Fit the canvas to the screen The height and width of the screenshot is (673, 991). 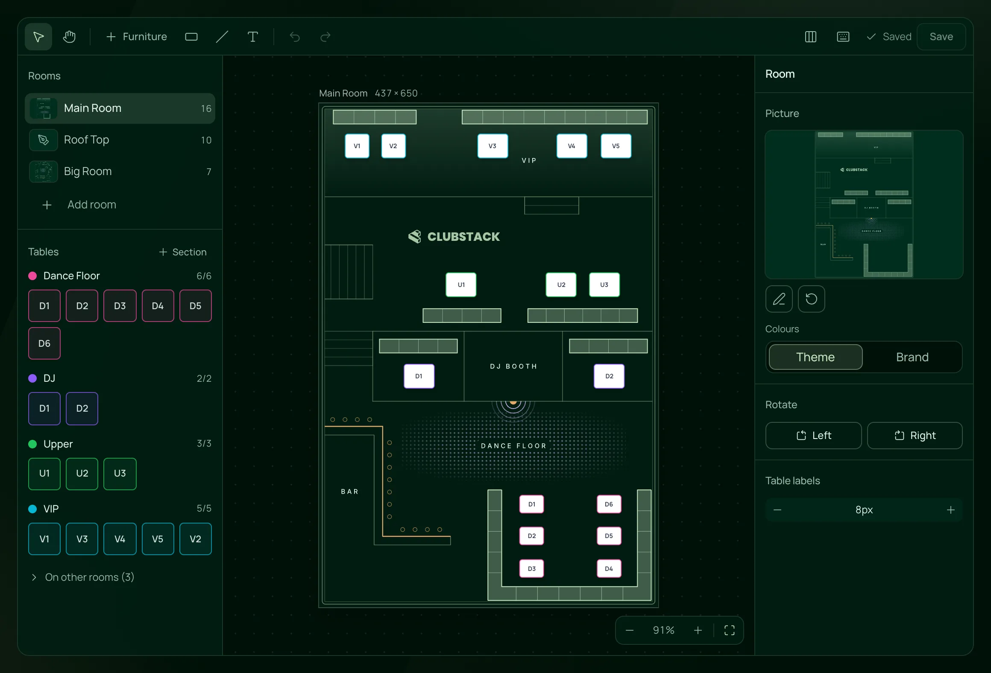(730, 630)
